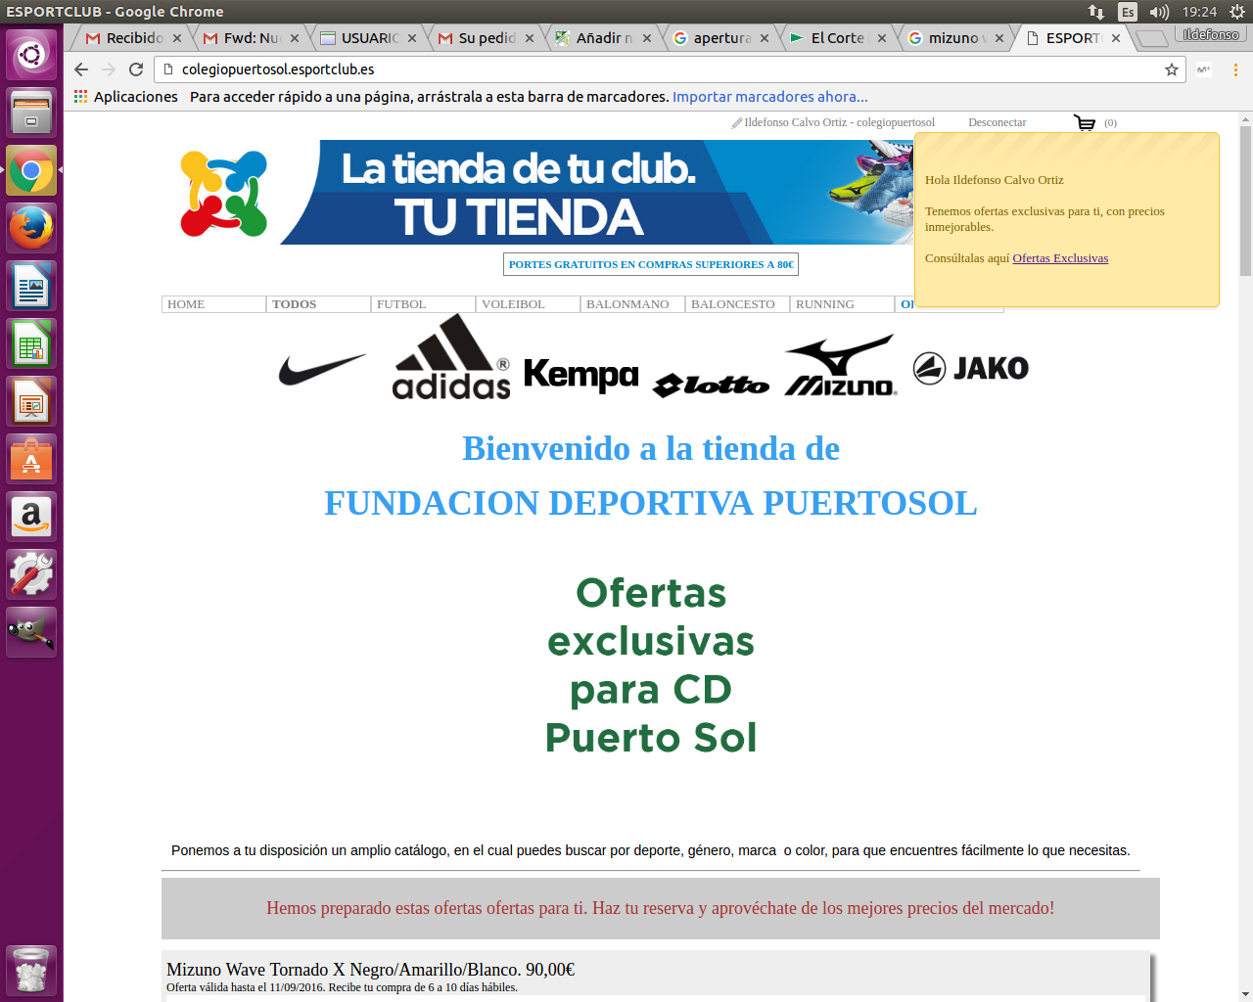Launch Firefox from the Ubuntu dock
The width and height of the screenshot is (1253, 1002).
[31, 228]
